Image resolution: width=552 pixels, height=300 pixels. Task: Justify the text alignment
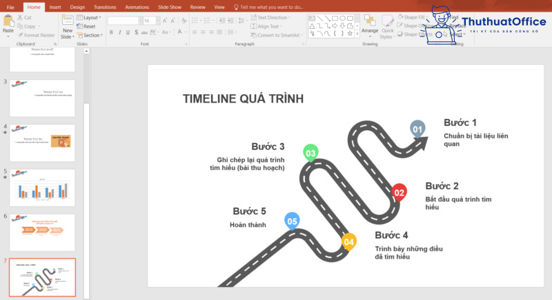[219, 32]
